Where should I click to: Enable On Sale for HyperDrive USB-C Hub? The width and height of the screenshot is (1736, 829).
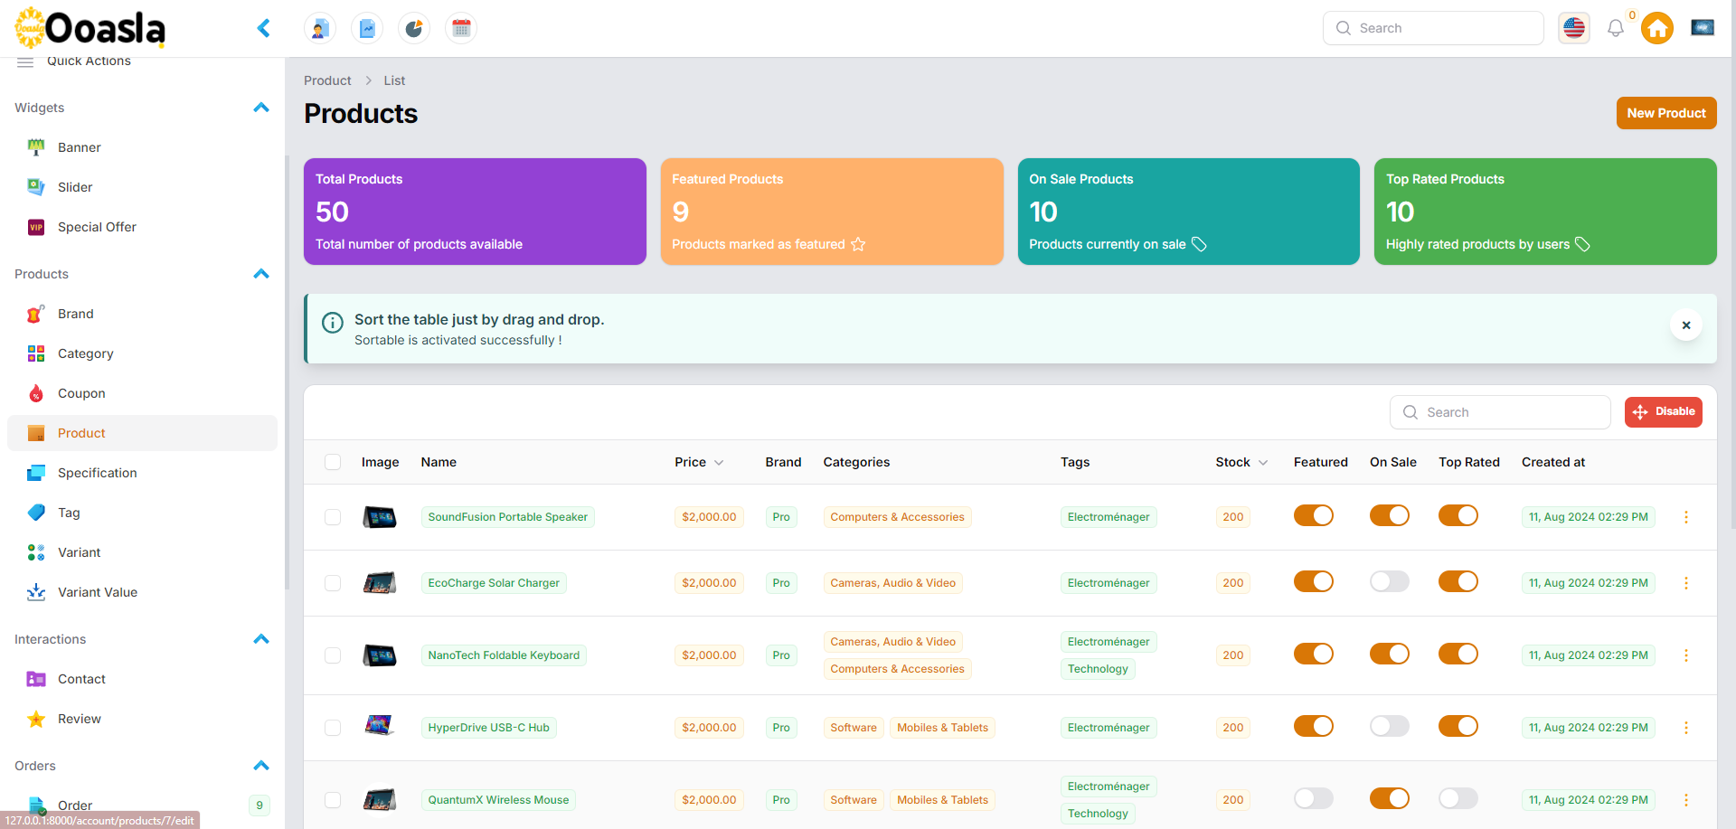coord(1390,726)
